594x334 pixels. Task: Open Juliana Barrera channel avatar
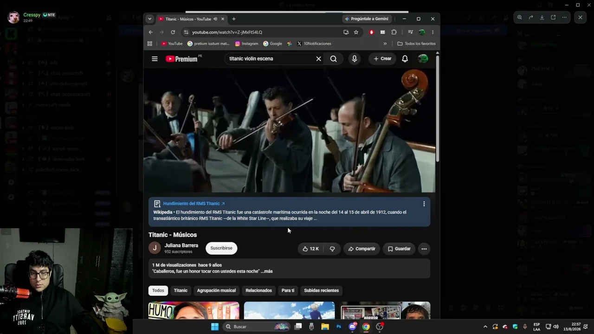coord(155,248)
